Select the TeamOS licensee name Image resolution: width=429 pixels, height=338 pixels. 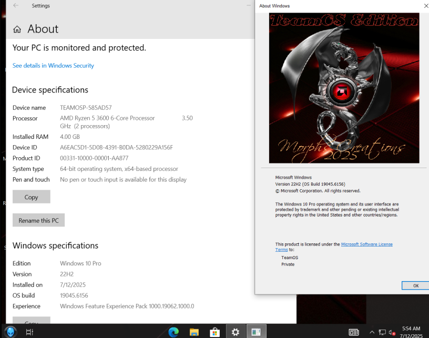[x=290, y=258]
